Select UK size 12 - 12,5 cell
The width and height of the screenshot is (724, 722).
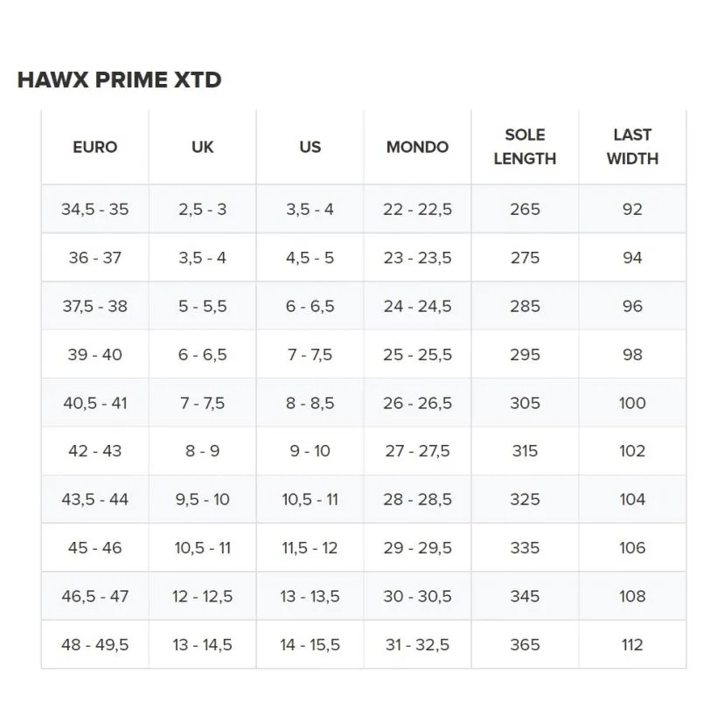pos(202,596)
